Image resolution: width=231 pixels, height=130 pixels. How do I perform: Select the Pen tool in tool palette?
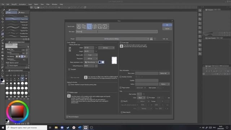click(3, 34)
